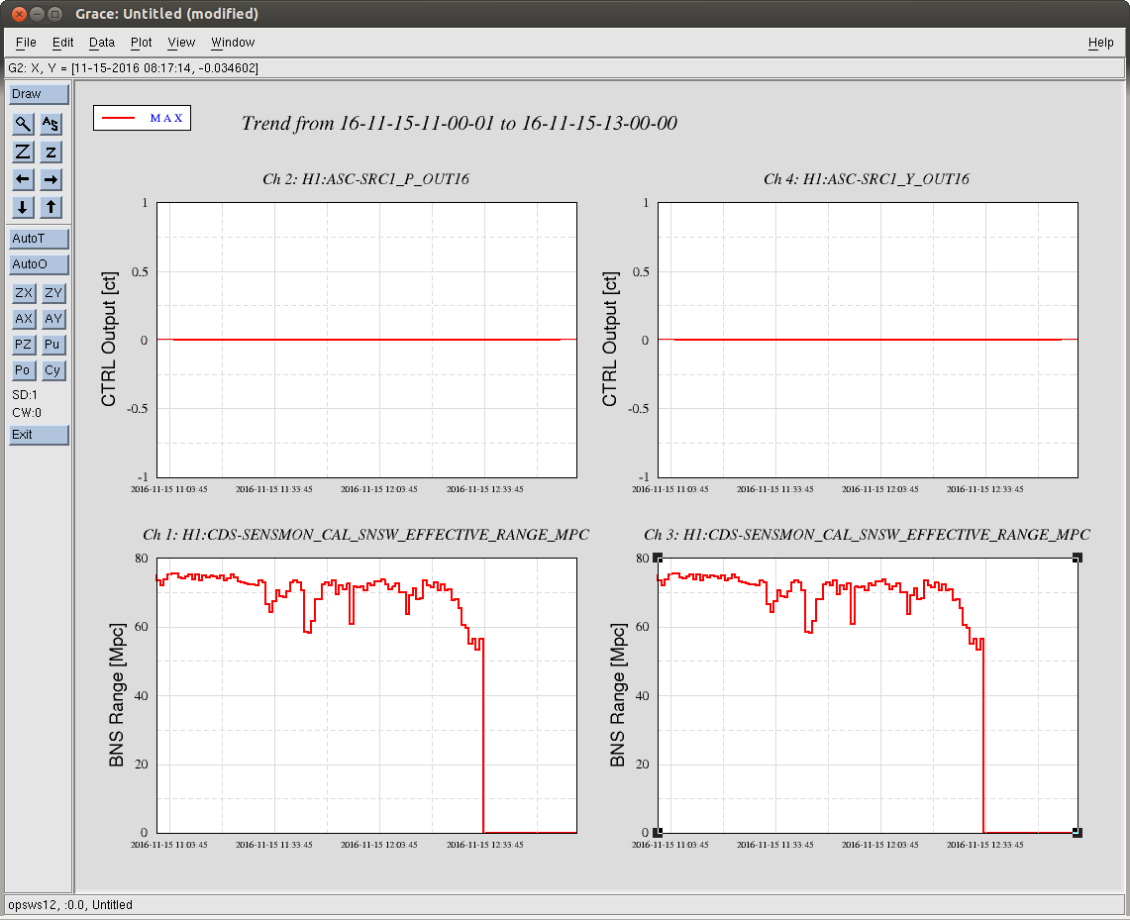The image size is (1130, 920).
Task: Open the View menu
Action: (181, 43)
